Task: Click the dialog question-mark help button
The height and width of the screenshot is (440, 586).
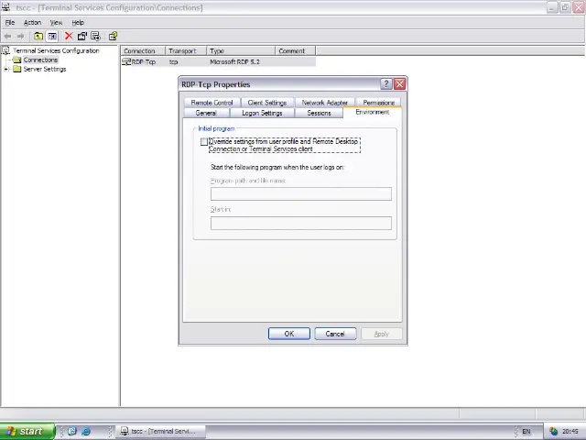Action: pyautogui.click(x=386, y=84)
